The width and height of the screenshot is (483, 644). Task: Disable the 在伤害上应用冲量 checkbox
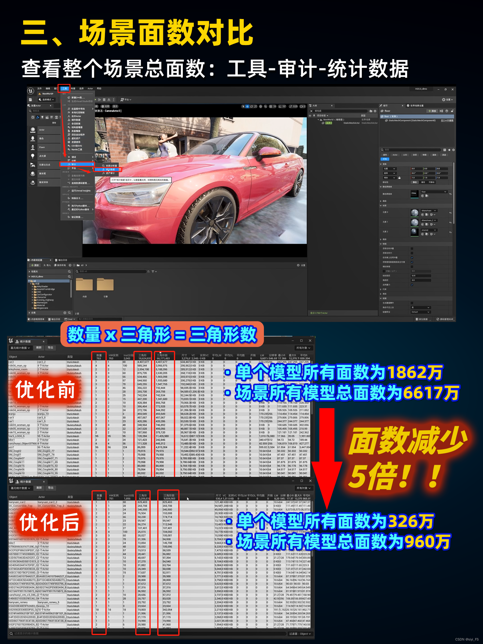pyautogui.click(x=412, y=258)
